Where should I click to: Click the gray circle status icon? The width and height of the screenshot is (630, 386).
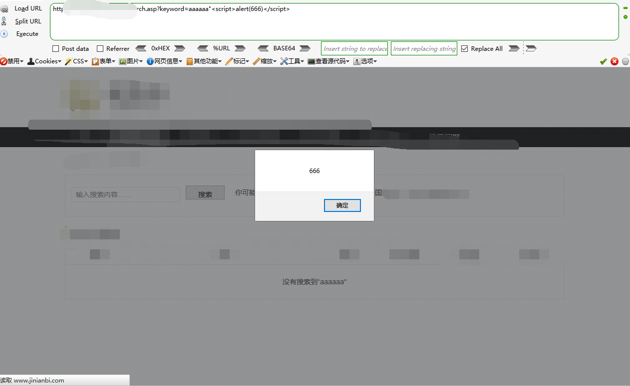[x=626, y=61]
